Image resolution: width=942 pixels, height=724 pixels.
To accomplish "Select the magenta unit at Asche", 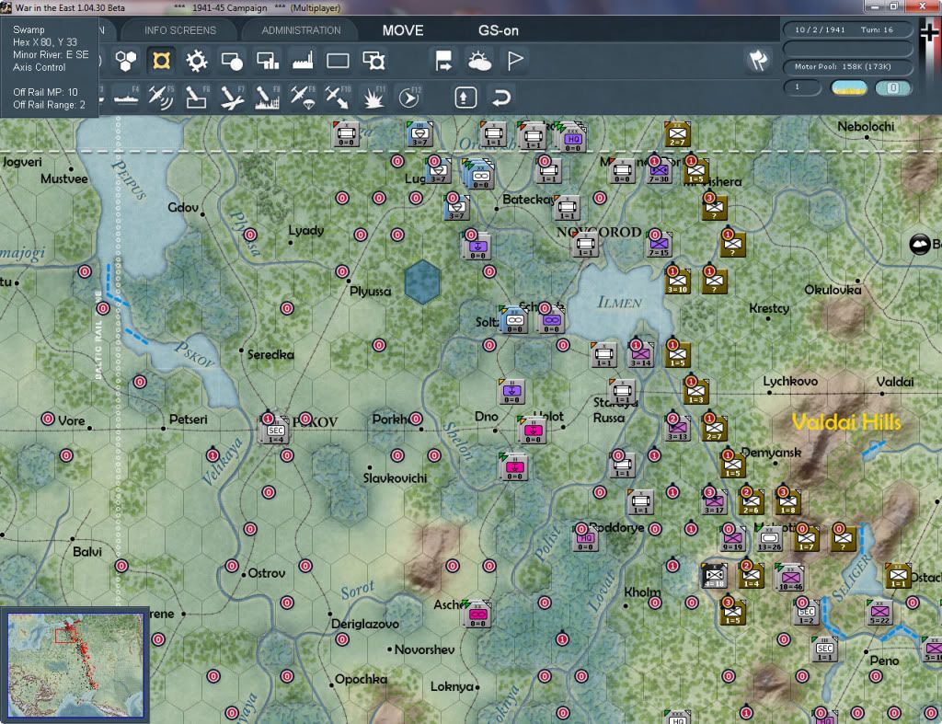I will coord(478,615).
